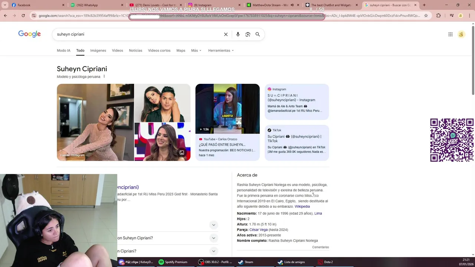This screenshot has height=267, width=475.
Task: Select the Videos results tab
Action: tap(117, 50)
